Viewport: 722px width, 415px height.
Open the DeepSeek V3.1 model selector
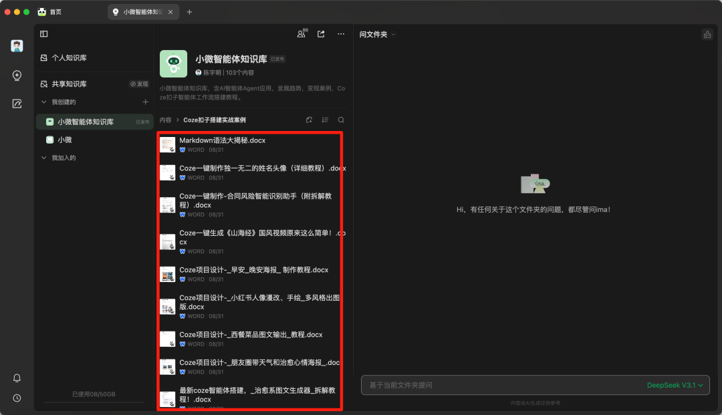click(675, 386)
